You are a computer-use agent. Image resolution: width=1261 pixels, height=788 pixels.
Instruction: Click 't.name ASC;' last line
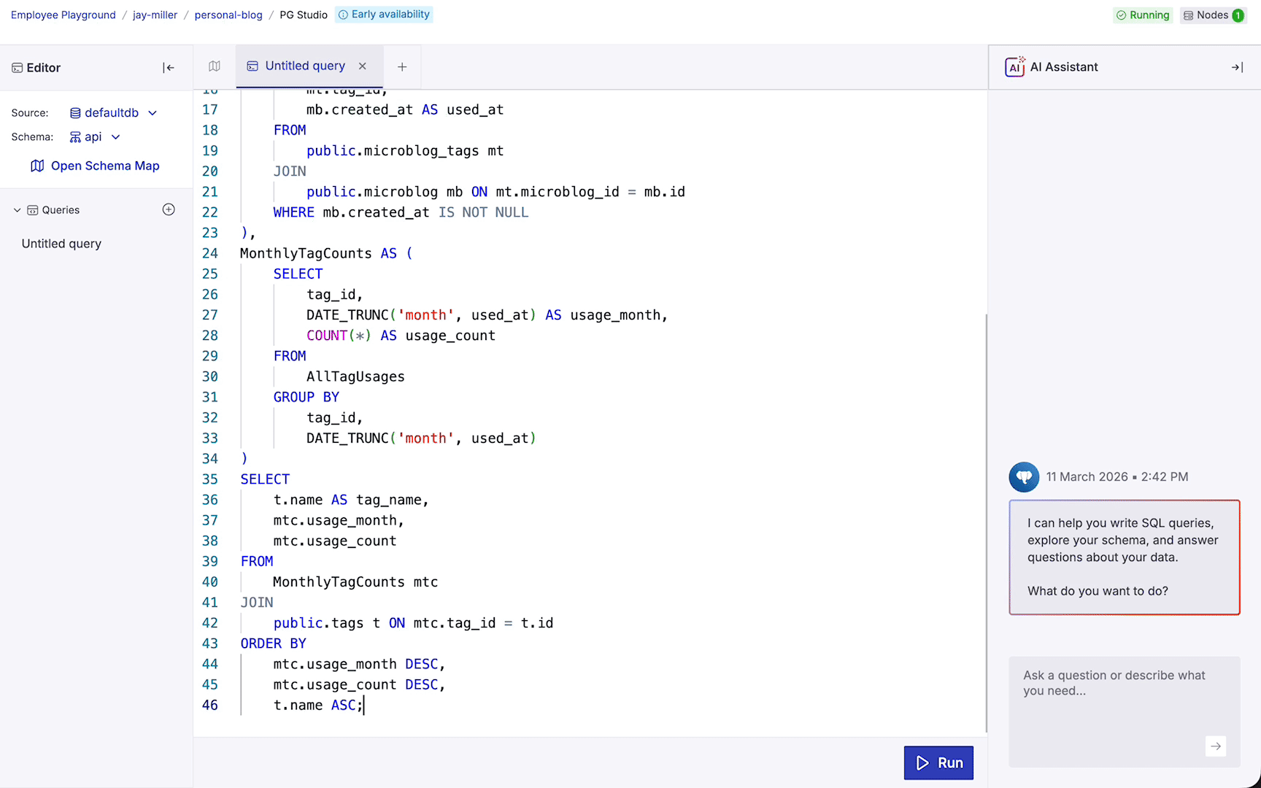click(318, 705)
